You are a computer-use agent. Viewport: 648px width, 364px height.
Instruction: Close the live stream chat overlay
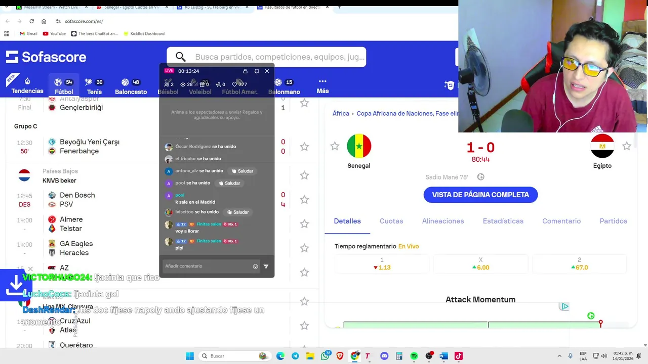(267, 71)
